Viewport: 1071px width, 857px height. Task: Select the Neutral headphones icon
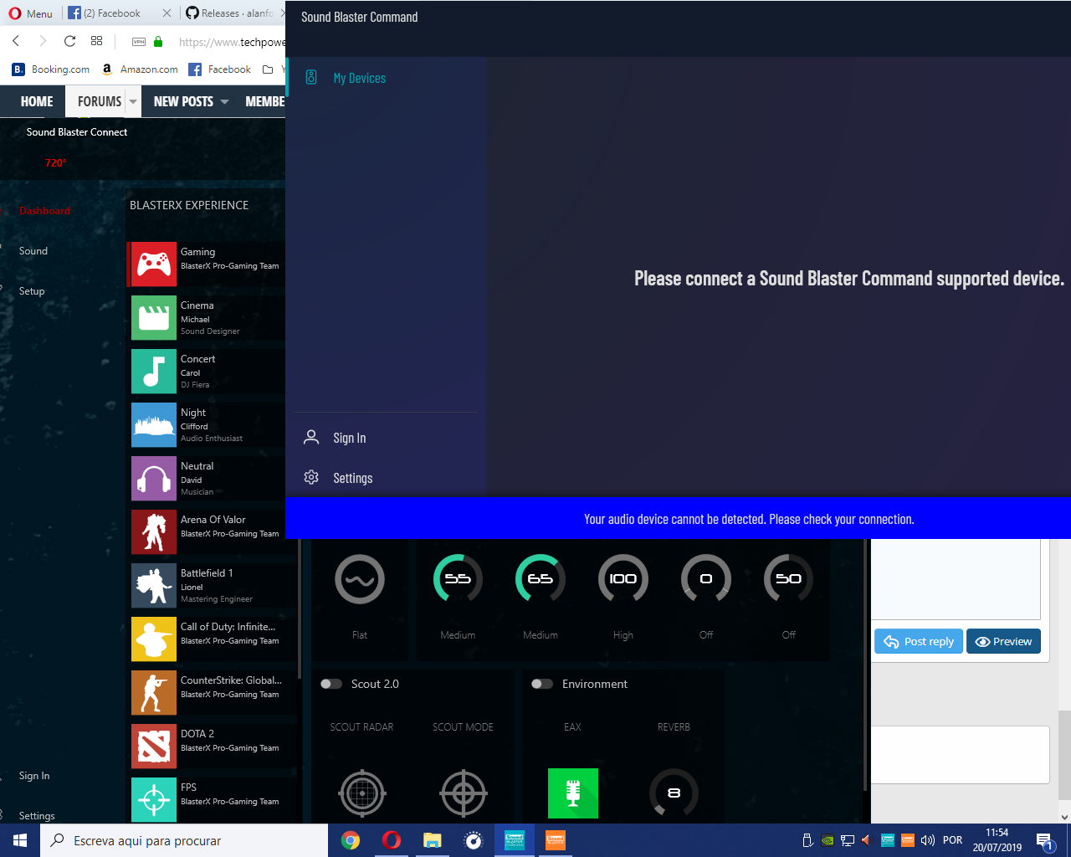(154, 479)
